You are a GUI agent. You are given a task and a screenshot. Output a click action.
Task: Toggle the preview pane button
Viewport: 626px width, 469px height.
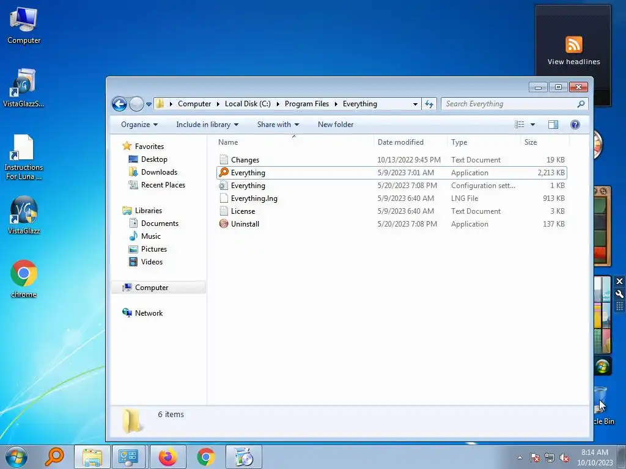click(x=553, y=125)
